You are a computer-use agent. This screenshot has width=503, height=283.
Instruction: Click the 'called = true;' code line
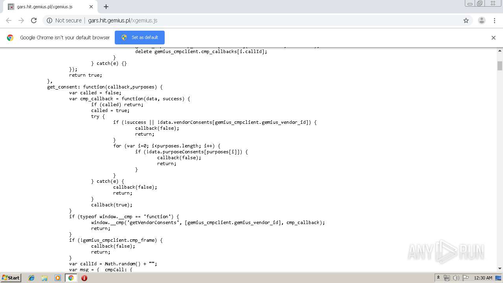110,110
